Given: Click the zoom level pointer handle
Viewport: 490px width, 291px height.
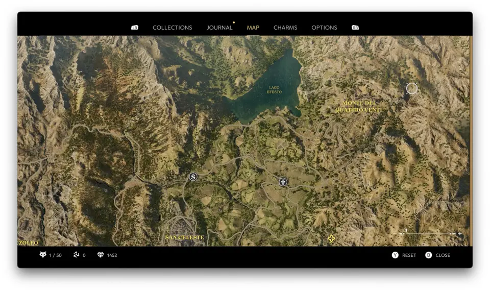Looking at the screenshot, I should pyautogui.click(x=406, y=231).
